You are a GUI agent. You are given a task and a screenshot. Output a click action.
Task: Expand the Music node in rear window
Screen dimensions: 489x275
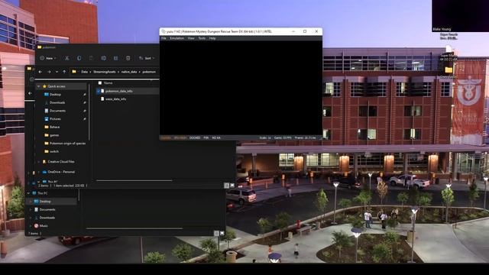pyautogui.click(x=31, y=226)
